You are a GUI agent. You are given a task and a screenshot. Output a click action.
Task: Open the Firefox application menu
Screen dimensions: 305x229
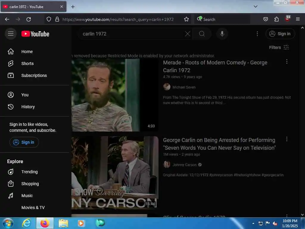298,19
